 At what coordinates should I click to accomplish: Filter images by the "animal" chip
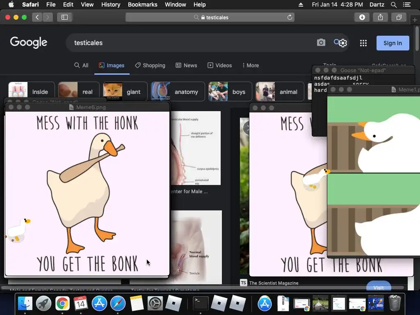(280, 91)
